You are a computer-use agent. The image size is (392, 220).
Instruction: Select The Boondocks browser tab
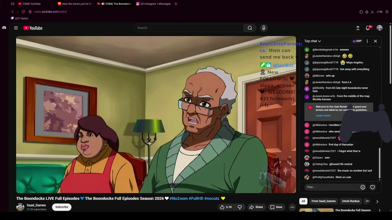(x=114, y=4)
